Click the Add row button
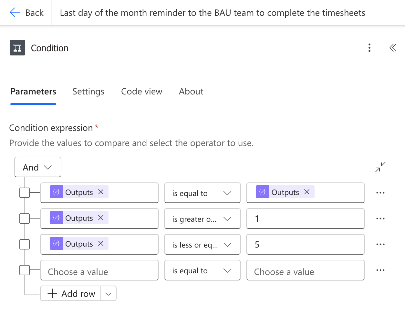The width and height of the screenshot is (405, 312). (x=71, y=294)
